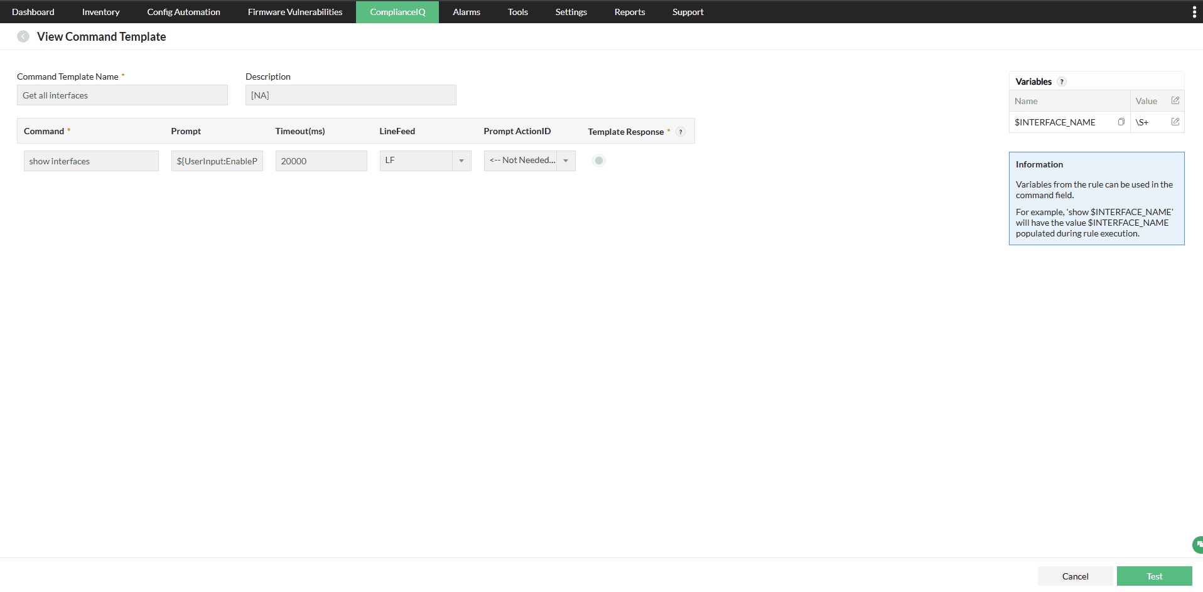The image size is (1203, 592).
Task: Select the Timeout field showing 20000
Action: [321, 161]
